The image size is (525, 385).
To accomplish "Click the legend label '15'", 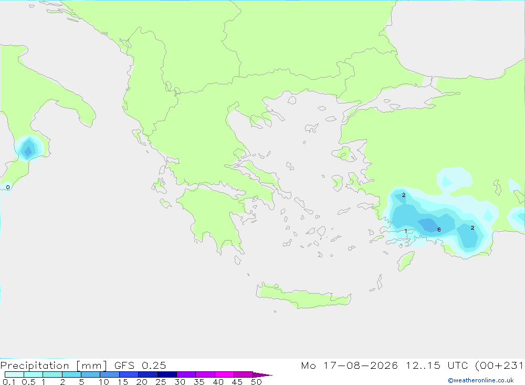I will click(x=123, y=382).
